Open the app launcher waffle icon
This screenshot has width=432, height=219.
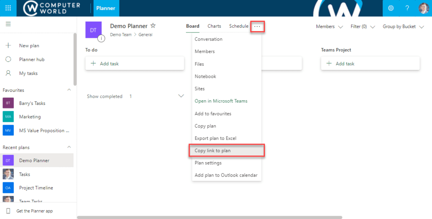point(8,8)
